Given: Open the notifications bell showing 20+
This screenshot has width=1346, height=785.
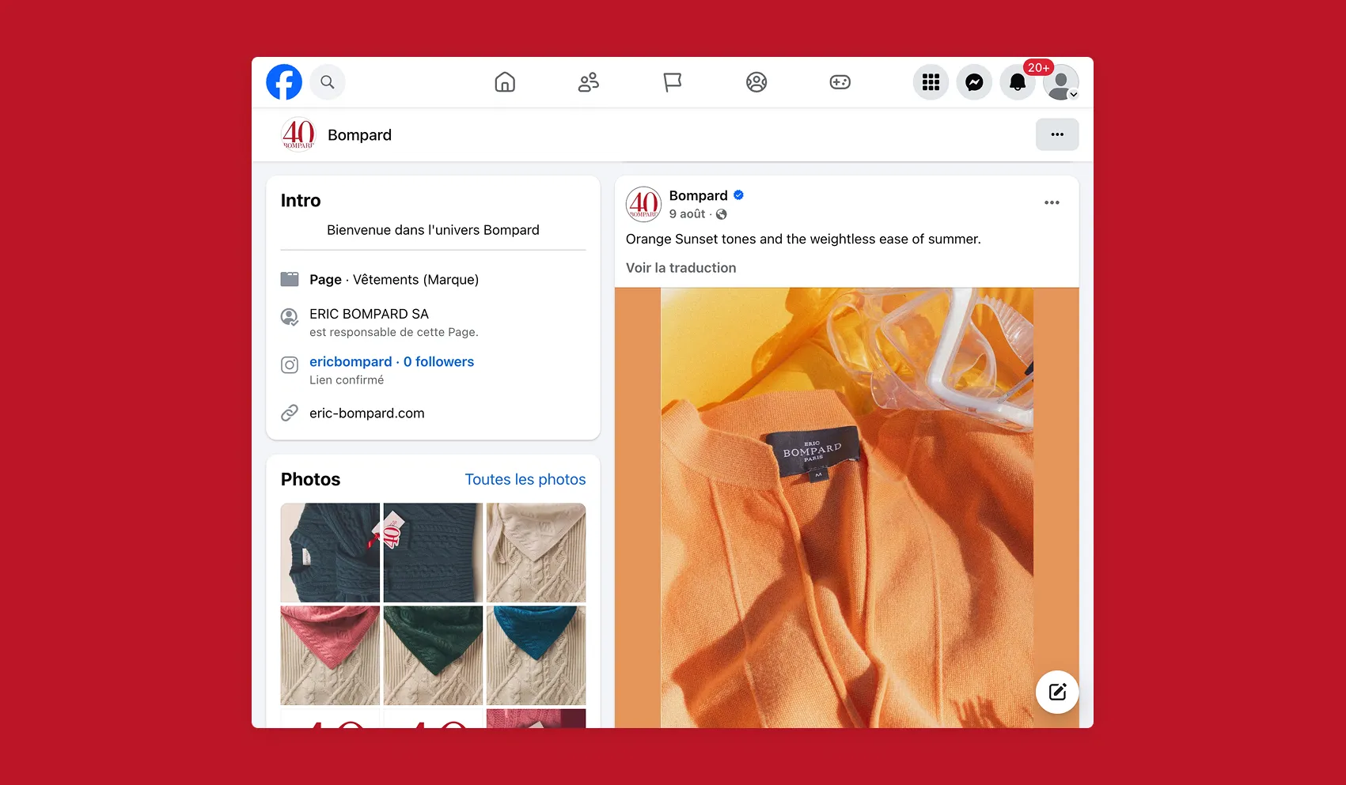Looking at the screenshot, I should tap(1018, 81).
